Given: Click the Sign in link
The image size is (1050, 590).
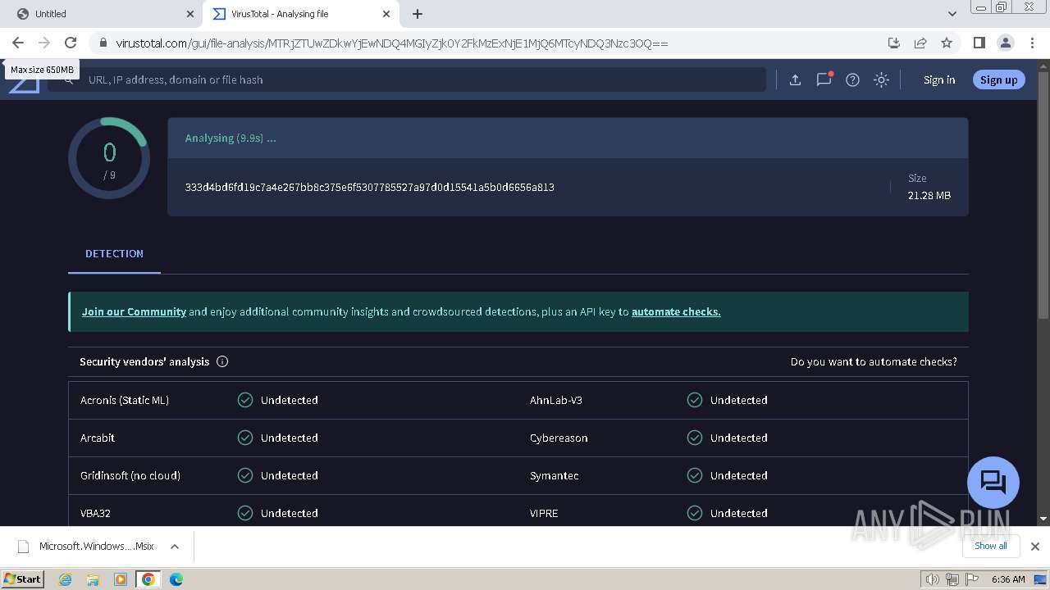Looking at the screenshot, I should pos(939,79).
